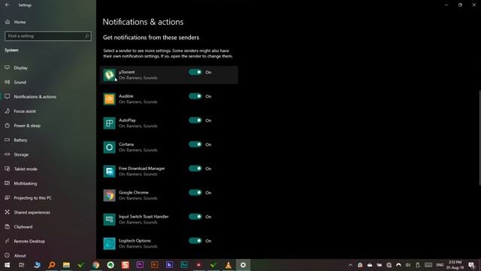Open taskbar clock and calendar
Screen dimensions: 481x271
pyautogui.click(x=455, y=265)
